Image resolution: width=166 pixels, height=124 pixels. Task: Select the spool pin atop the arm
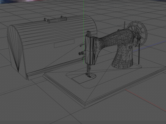click(124, 25)
